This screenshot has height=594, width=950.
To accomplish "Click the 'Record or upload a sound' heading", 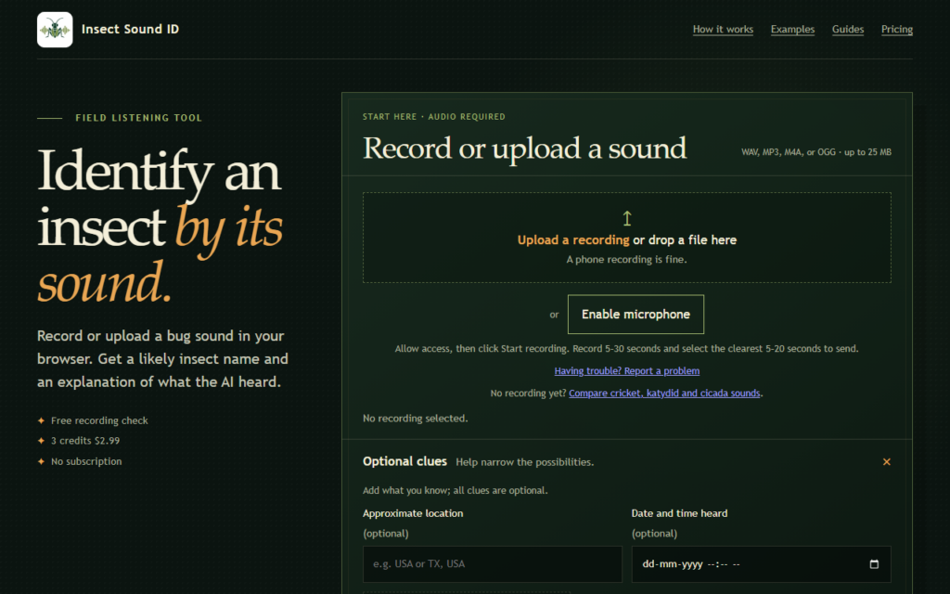I will coord(525,148).
